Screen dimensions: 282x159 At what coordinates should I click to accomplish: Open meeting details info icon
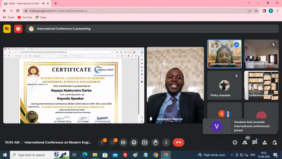(x=235, y=142)
